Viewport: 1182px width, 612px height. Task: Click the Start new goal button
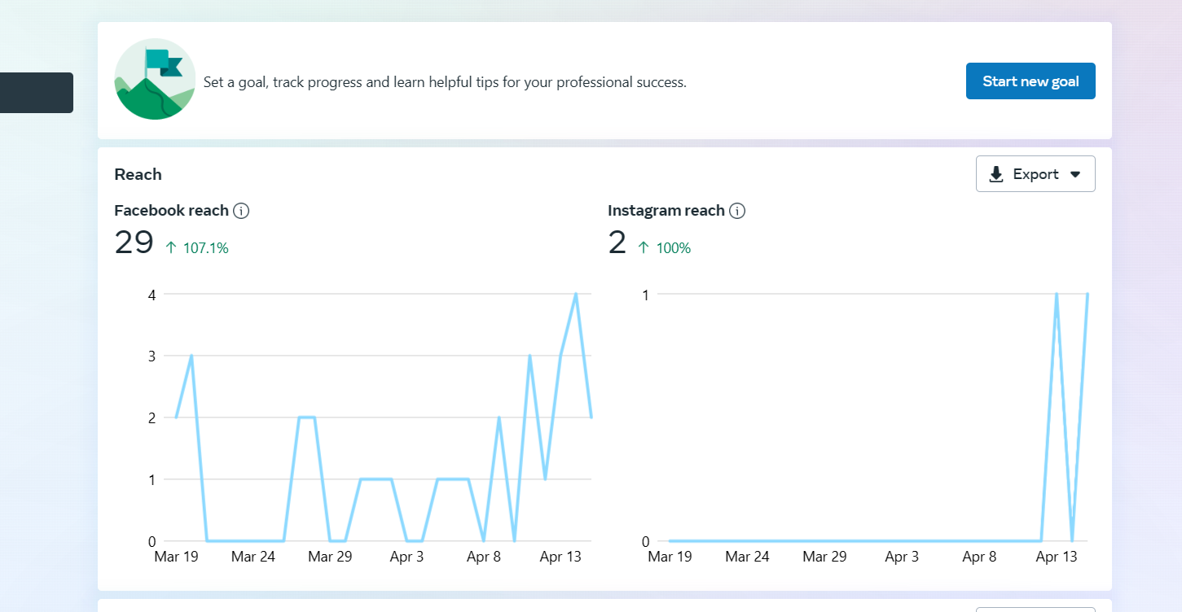(1030, 81)
